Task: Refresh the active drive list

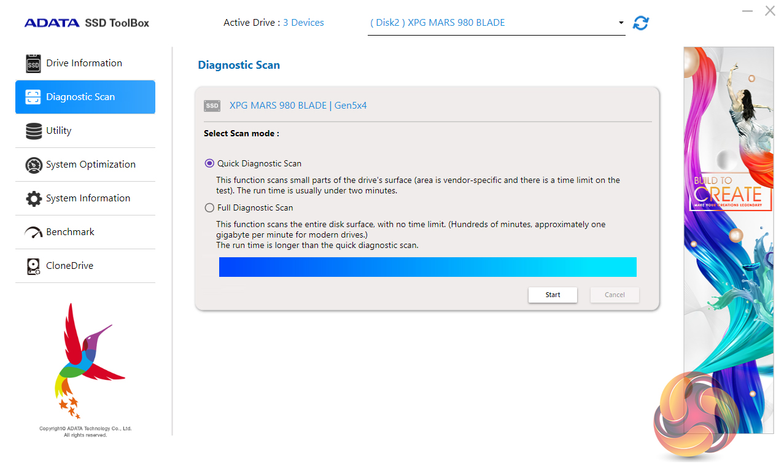Action: (x=641, y=23)
